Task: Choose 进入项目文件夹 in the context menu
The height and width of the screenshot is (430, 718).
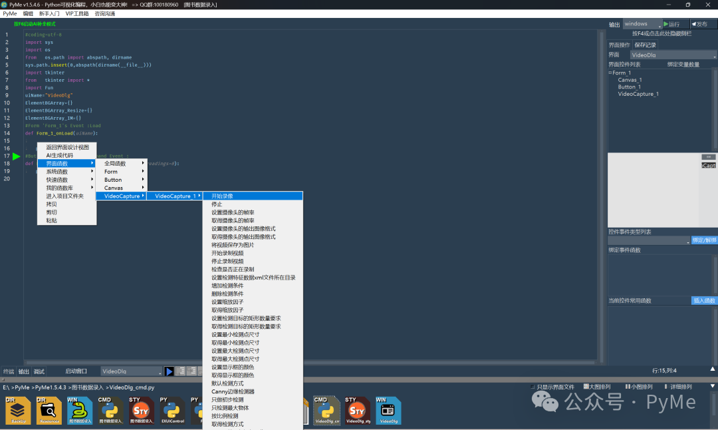Action: click(x=67, y=196)
